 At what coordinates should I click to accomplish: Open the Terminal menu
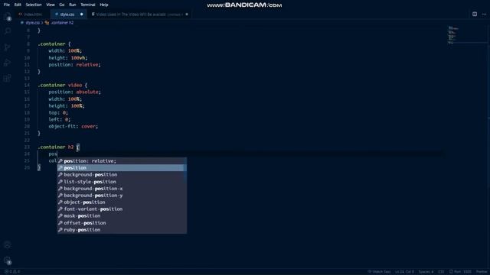coord(88,5)
